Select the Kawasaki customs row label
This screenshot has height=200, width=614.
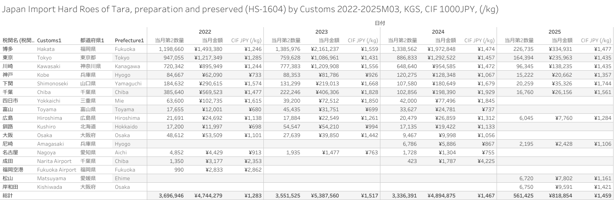(48, 66)
